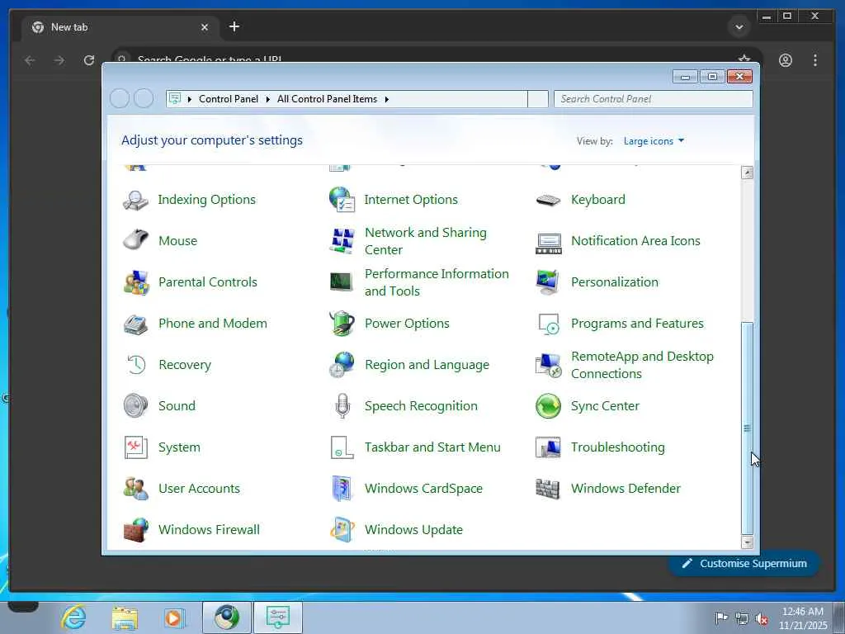Close the New tab browser tab
The width and height of the screenshot is (845, 634).
point(205,27)
